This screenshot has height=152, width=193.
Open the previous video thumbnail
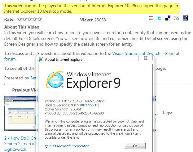[20, 114]
